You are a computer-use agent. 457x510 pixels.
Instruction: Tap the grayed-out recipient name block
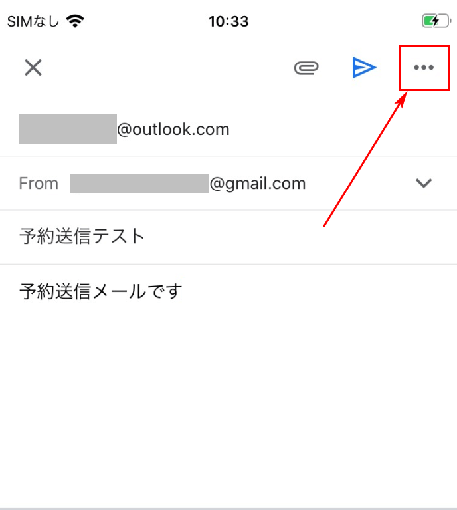pos(68,129)
